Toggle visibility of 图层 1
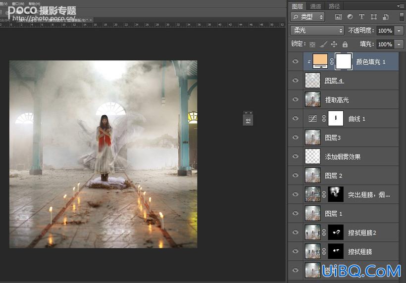The width and height of the screenshot is (406, 283). [296, 213]
